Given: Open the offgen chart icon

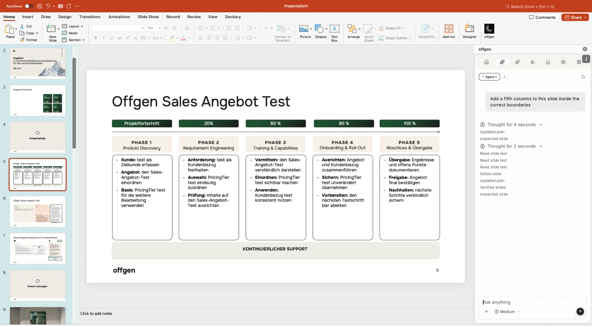Looking at the screenshot, I should [548, 62].
